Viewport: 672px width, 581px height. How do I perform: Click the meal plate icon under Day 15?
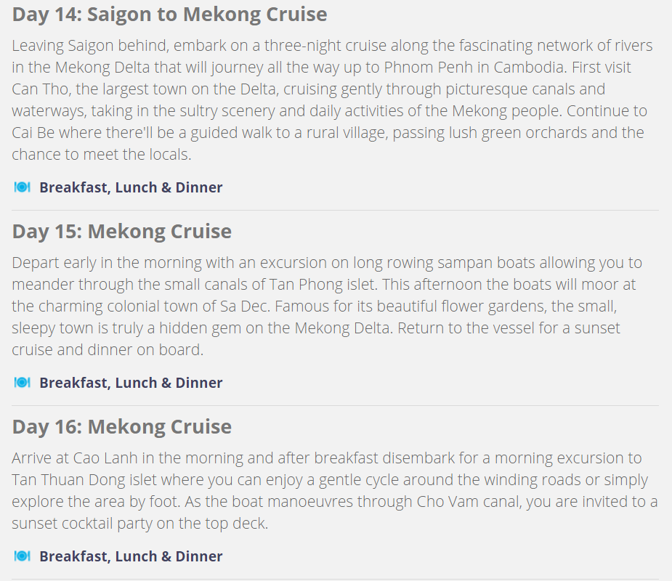tap(23, 382)
